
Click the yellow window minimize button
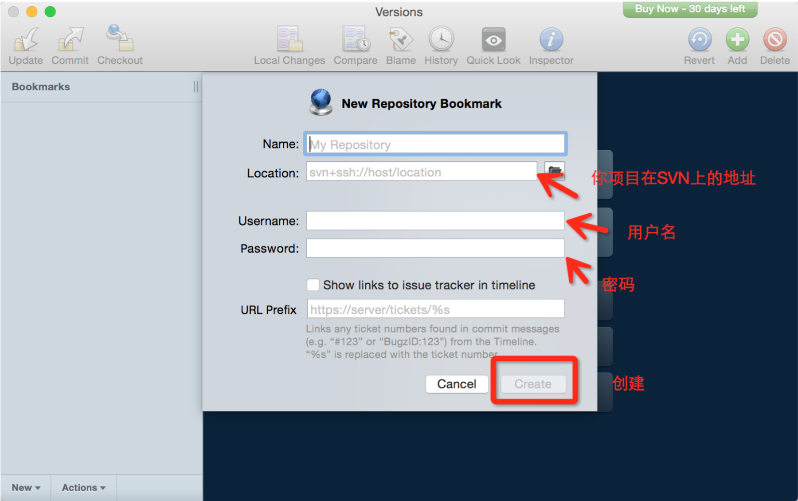tap(32, 11)
